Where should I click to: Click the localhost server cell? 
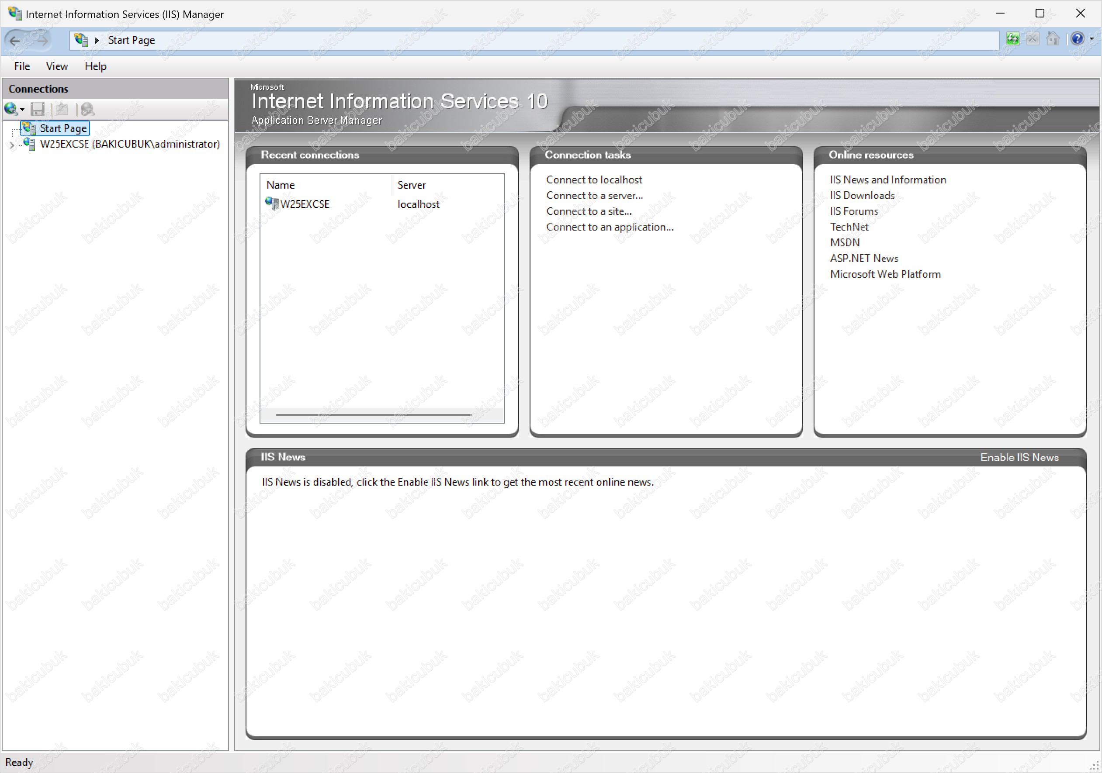pos(419,204)
